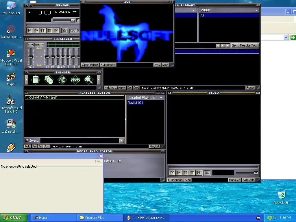Click Play in main Winamp window
The height and width of the screenshot is (222, 296).
36,31
